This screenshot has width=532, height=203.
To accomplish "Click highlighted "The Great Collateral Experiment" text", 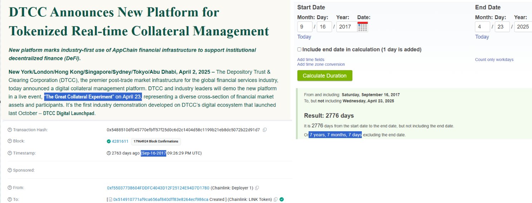I will (93, 97).
